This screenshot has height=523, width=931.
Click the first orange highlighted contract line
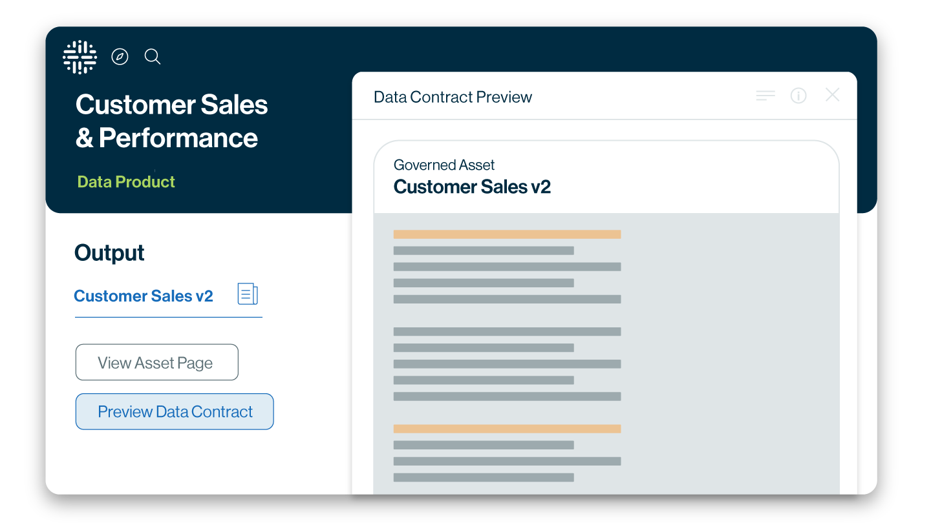pyautogui.click(x=507, y=234)
